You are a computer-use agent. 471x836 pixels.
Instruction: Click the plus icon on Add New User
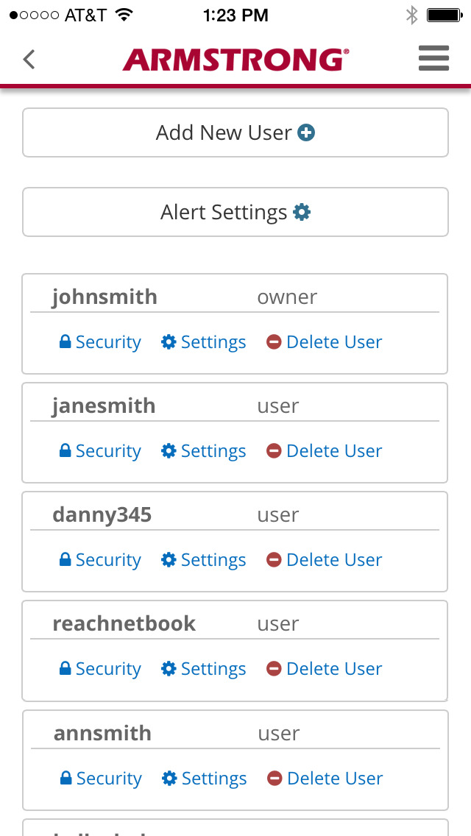(x=306, y=133)
